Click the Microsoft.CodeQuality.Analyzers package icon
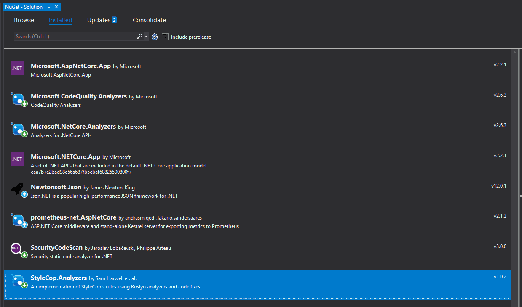Screen dimensions: 522x307 19,99
